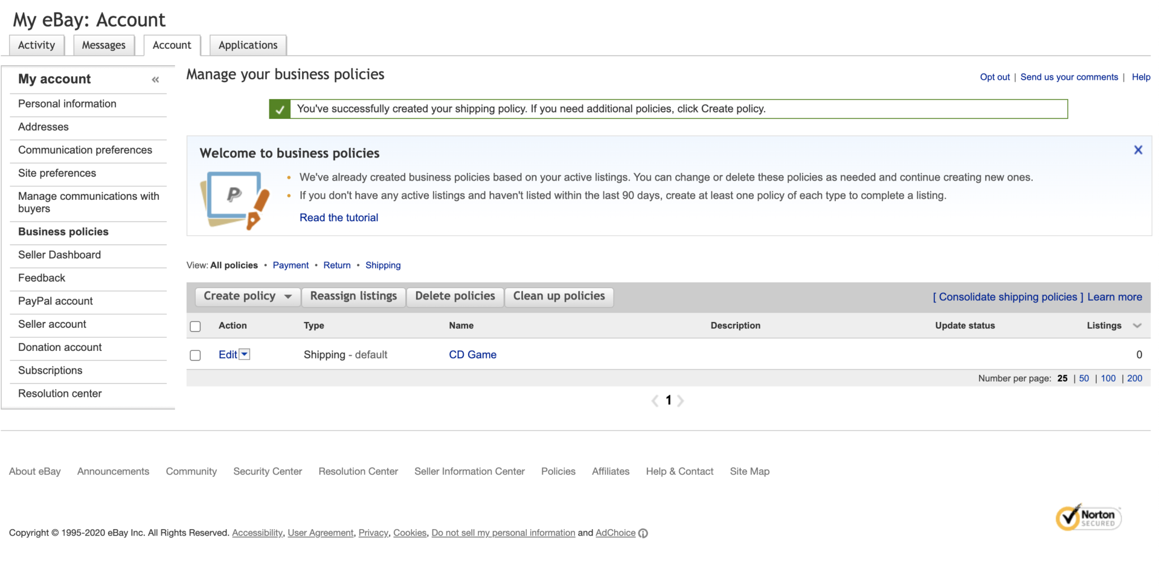Go to the previous page arrow
The height and width of the screenshot is (587, 1159).
tap(655, 401)
